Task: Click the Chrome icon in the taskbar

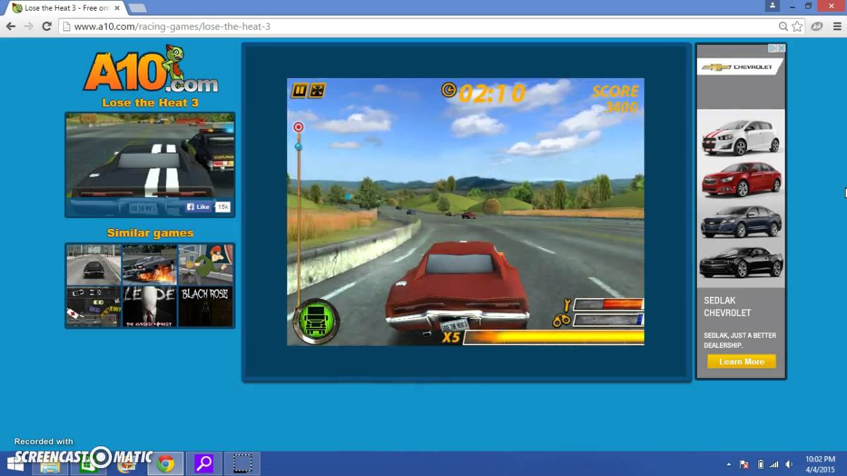Action: 165,463
